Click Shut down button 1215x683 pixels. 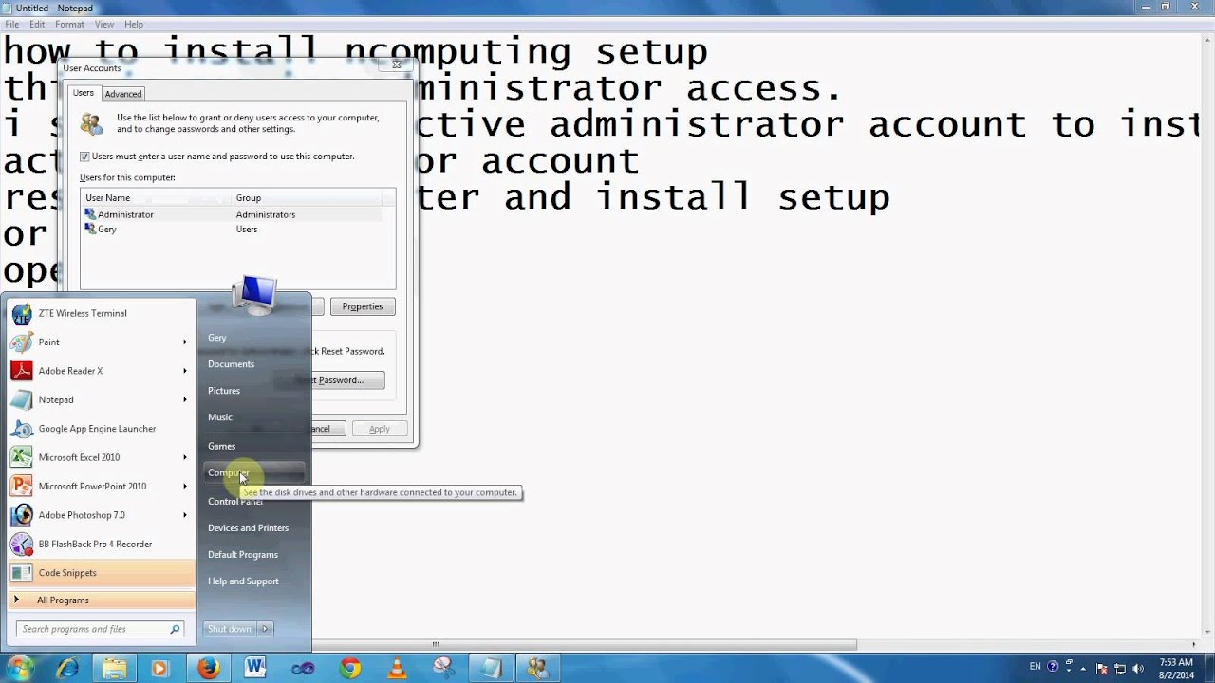[x=231, y=629]
